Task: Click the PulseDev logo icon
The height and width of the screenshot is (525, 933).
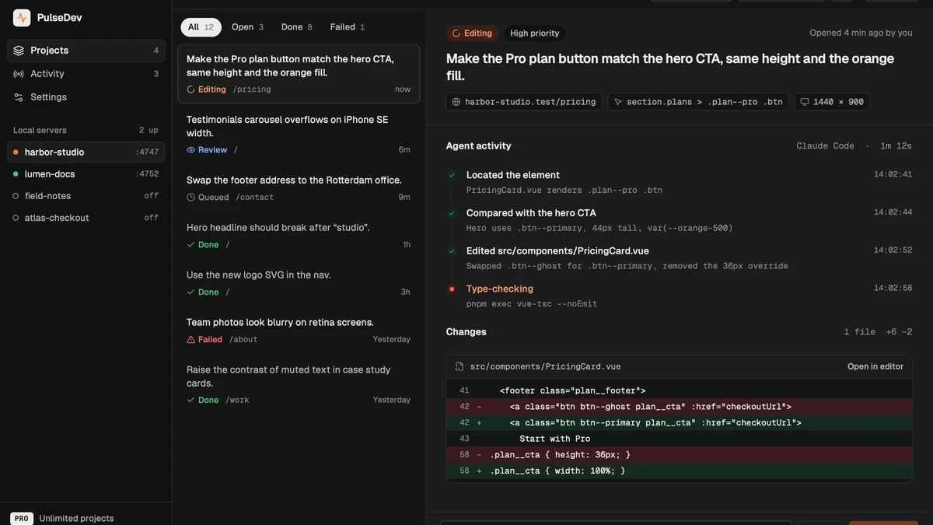Action: pyautogui.click(x=22, y=18)
